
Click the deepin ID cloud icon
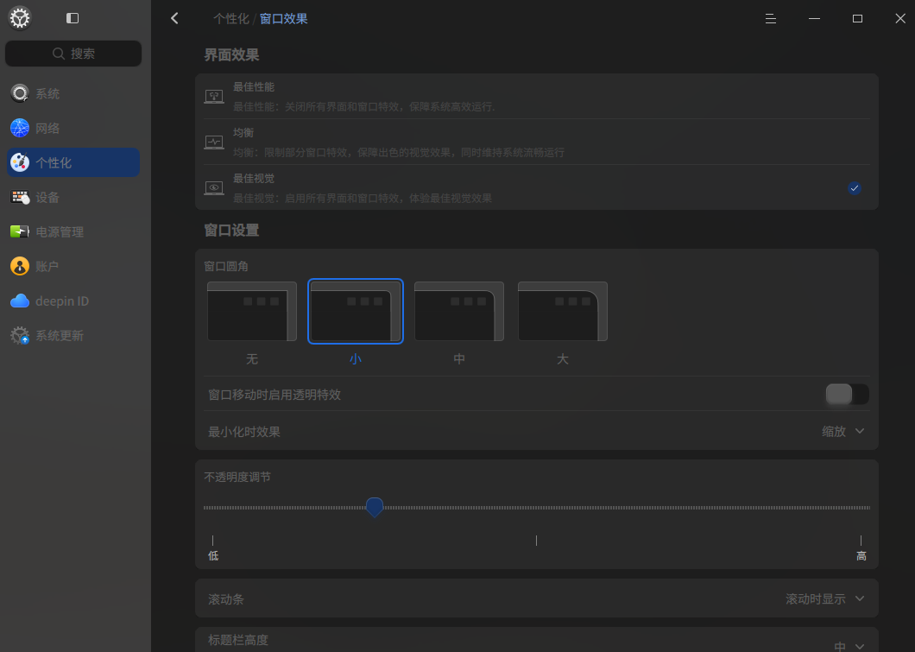[x=20, y=301]
